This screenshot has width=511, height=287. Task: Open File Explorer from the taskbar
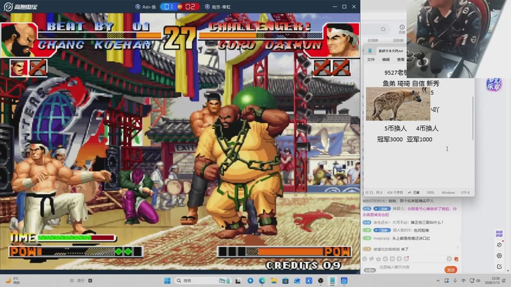[274, 281]
